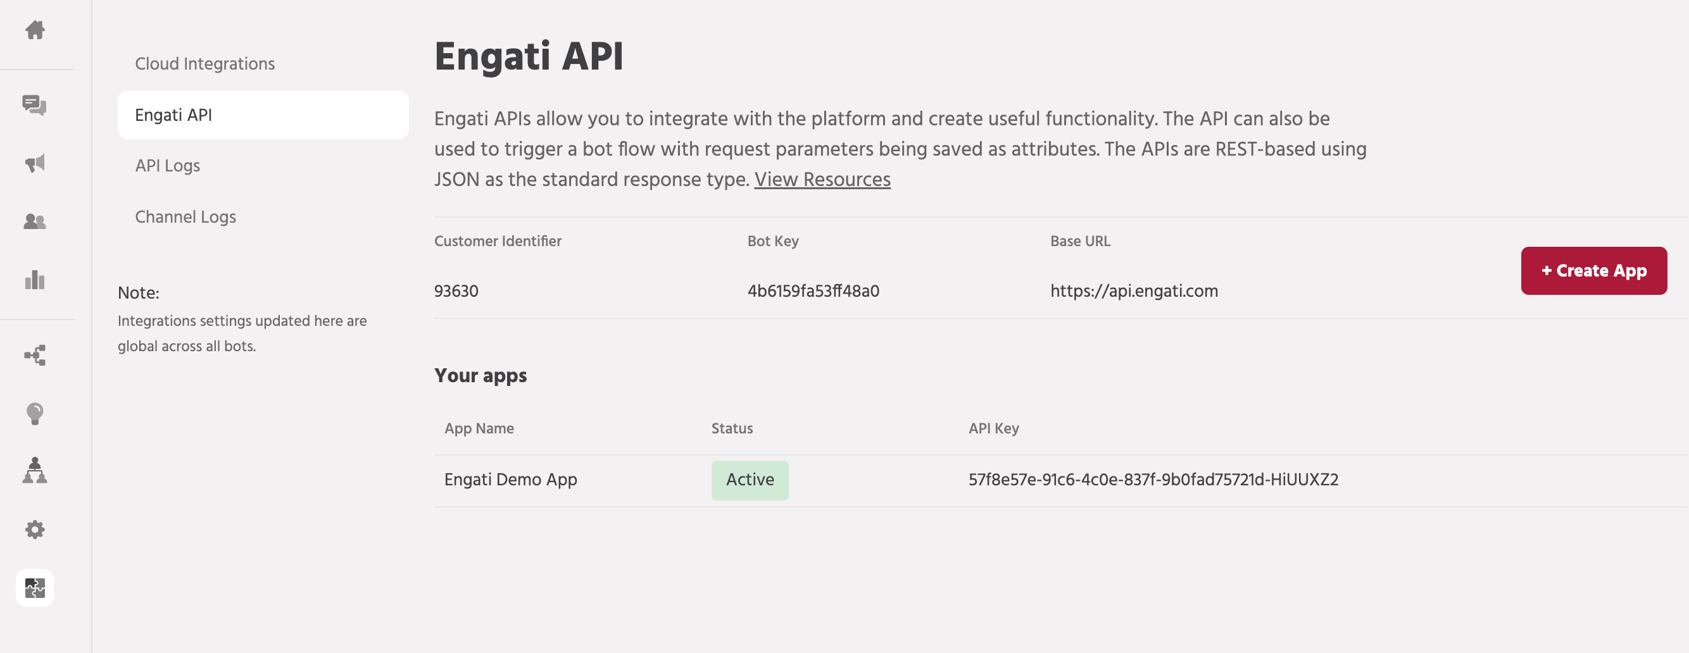The width and height of the screenshot is (1689, 653).
Task: Switch to the API Logs tab
Action: pyautogui.click(x=167, y=166)
